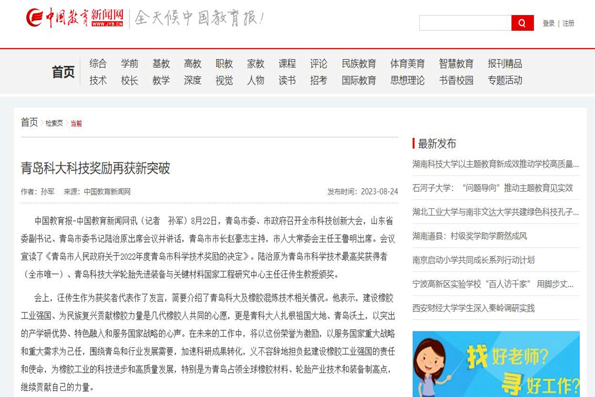This screenshot has width=595, height=397.
Task: Go to 首页 in main navigation
Action: [63, 72]
